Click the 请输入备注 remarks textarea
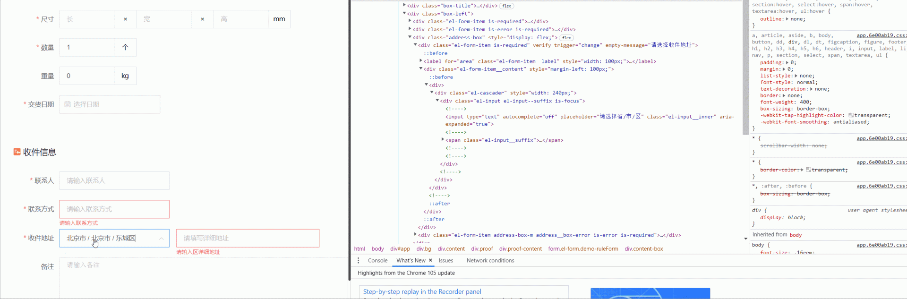907x299 pixels. tap(204, 278)
